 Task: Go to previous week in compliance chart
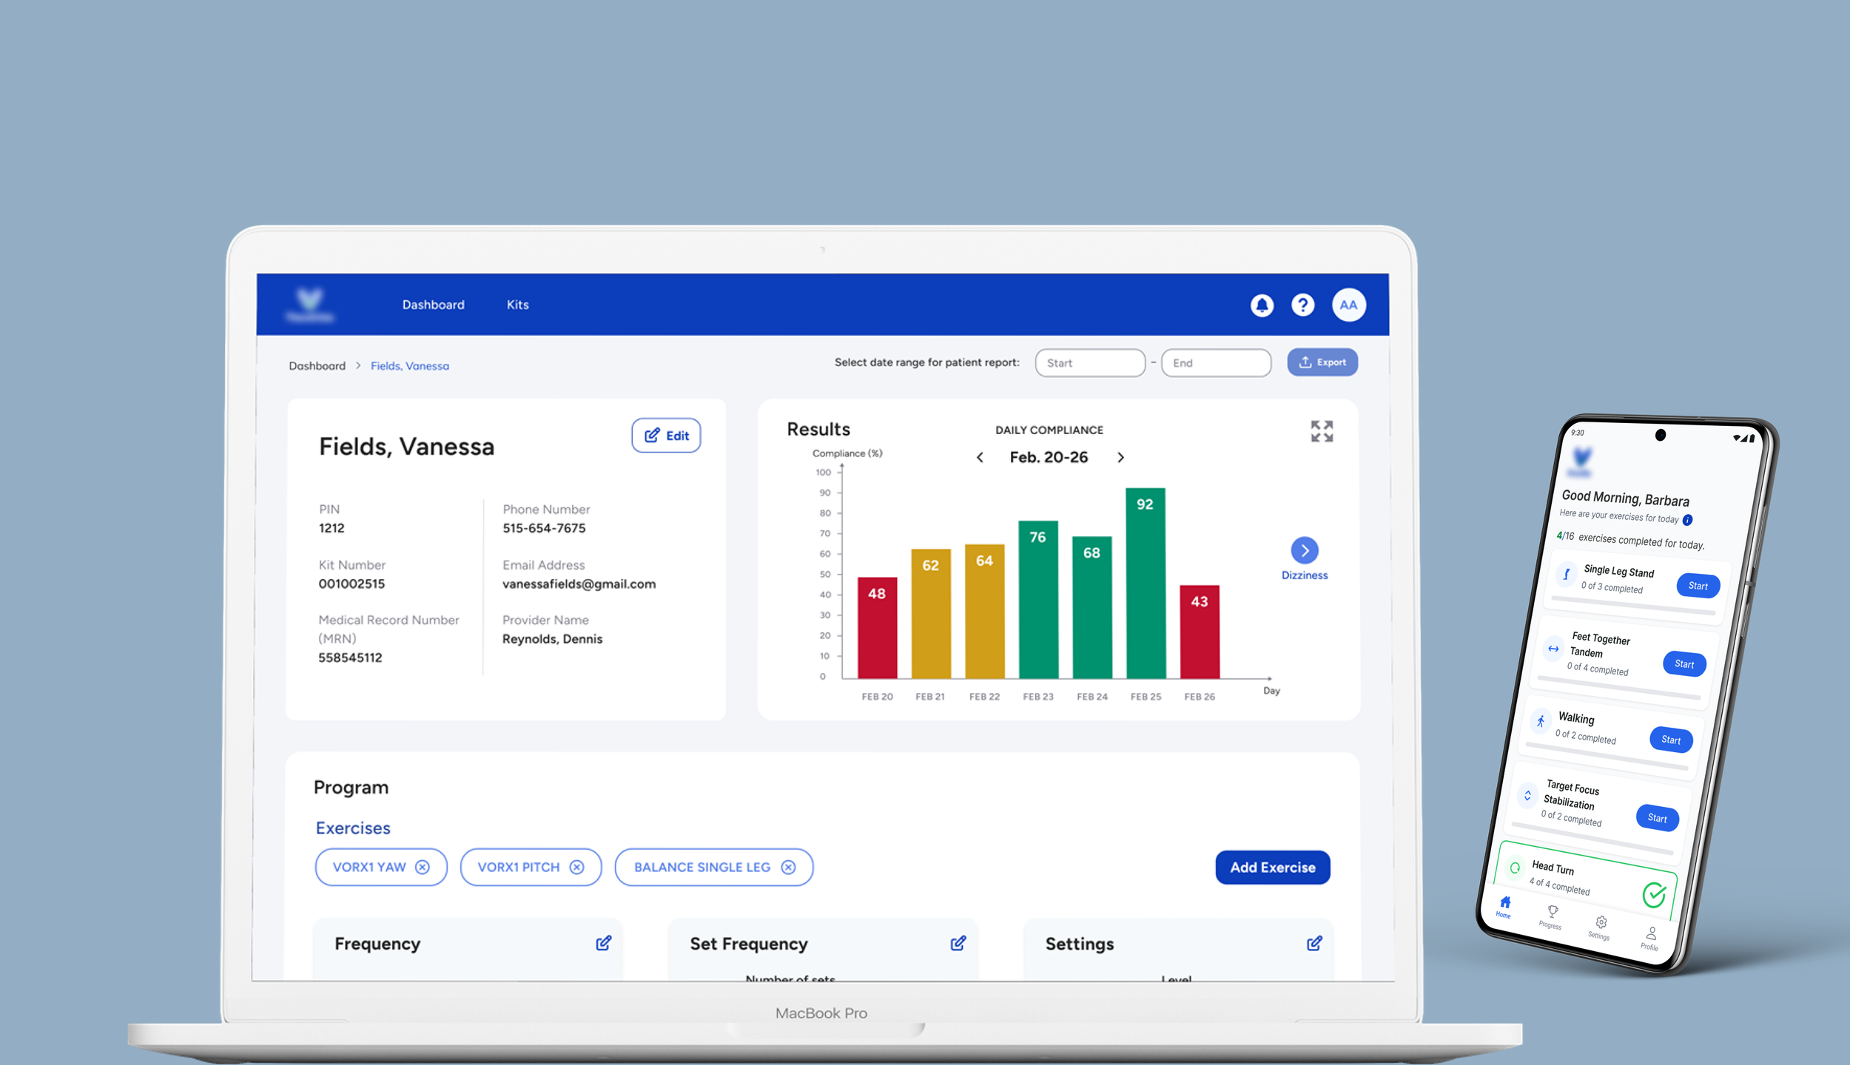980,458
